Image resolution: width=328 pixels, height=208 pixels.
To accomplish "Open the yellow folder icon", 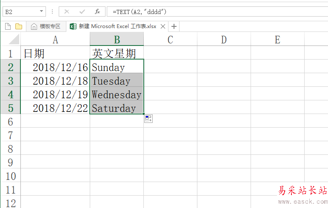I will (19, 26).
